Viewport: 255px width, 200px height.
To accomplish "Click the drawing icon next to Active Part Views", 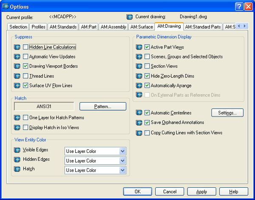I will 139,47.
